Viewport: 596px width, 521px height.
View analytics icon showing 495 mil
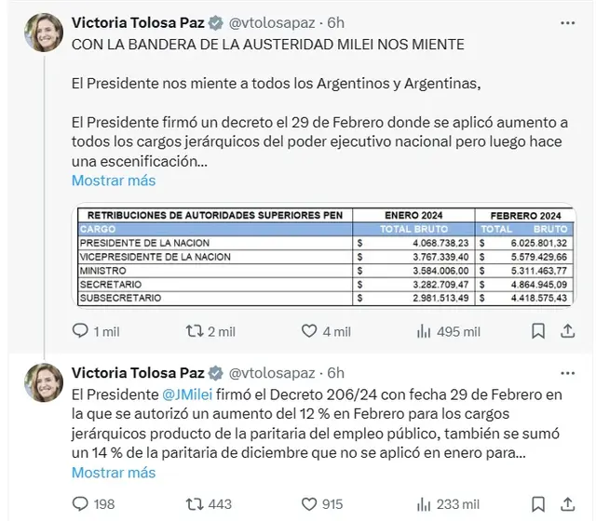click(424, 331)
